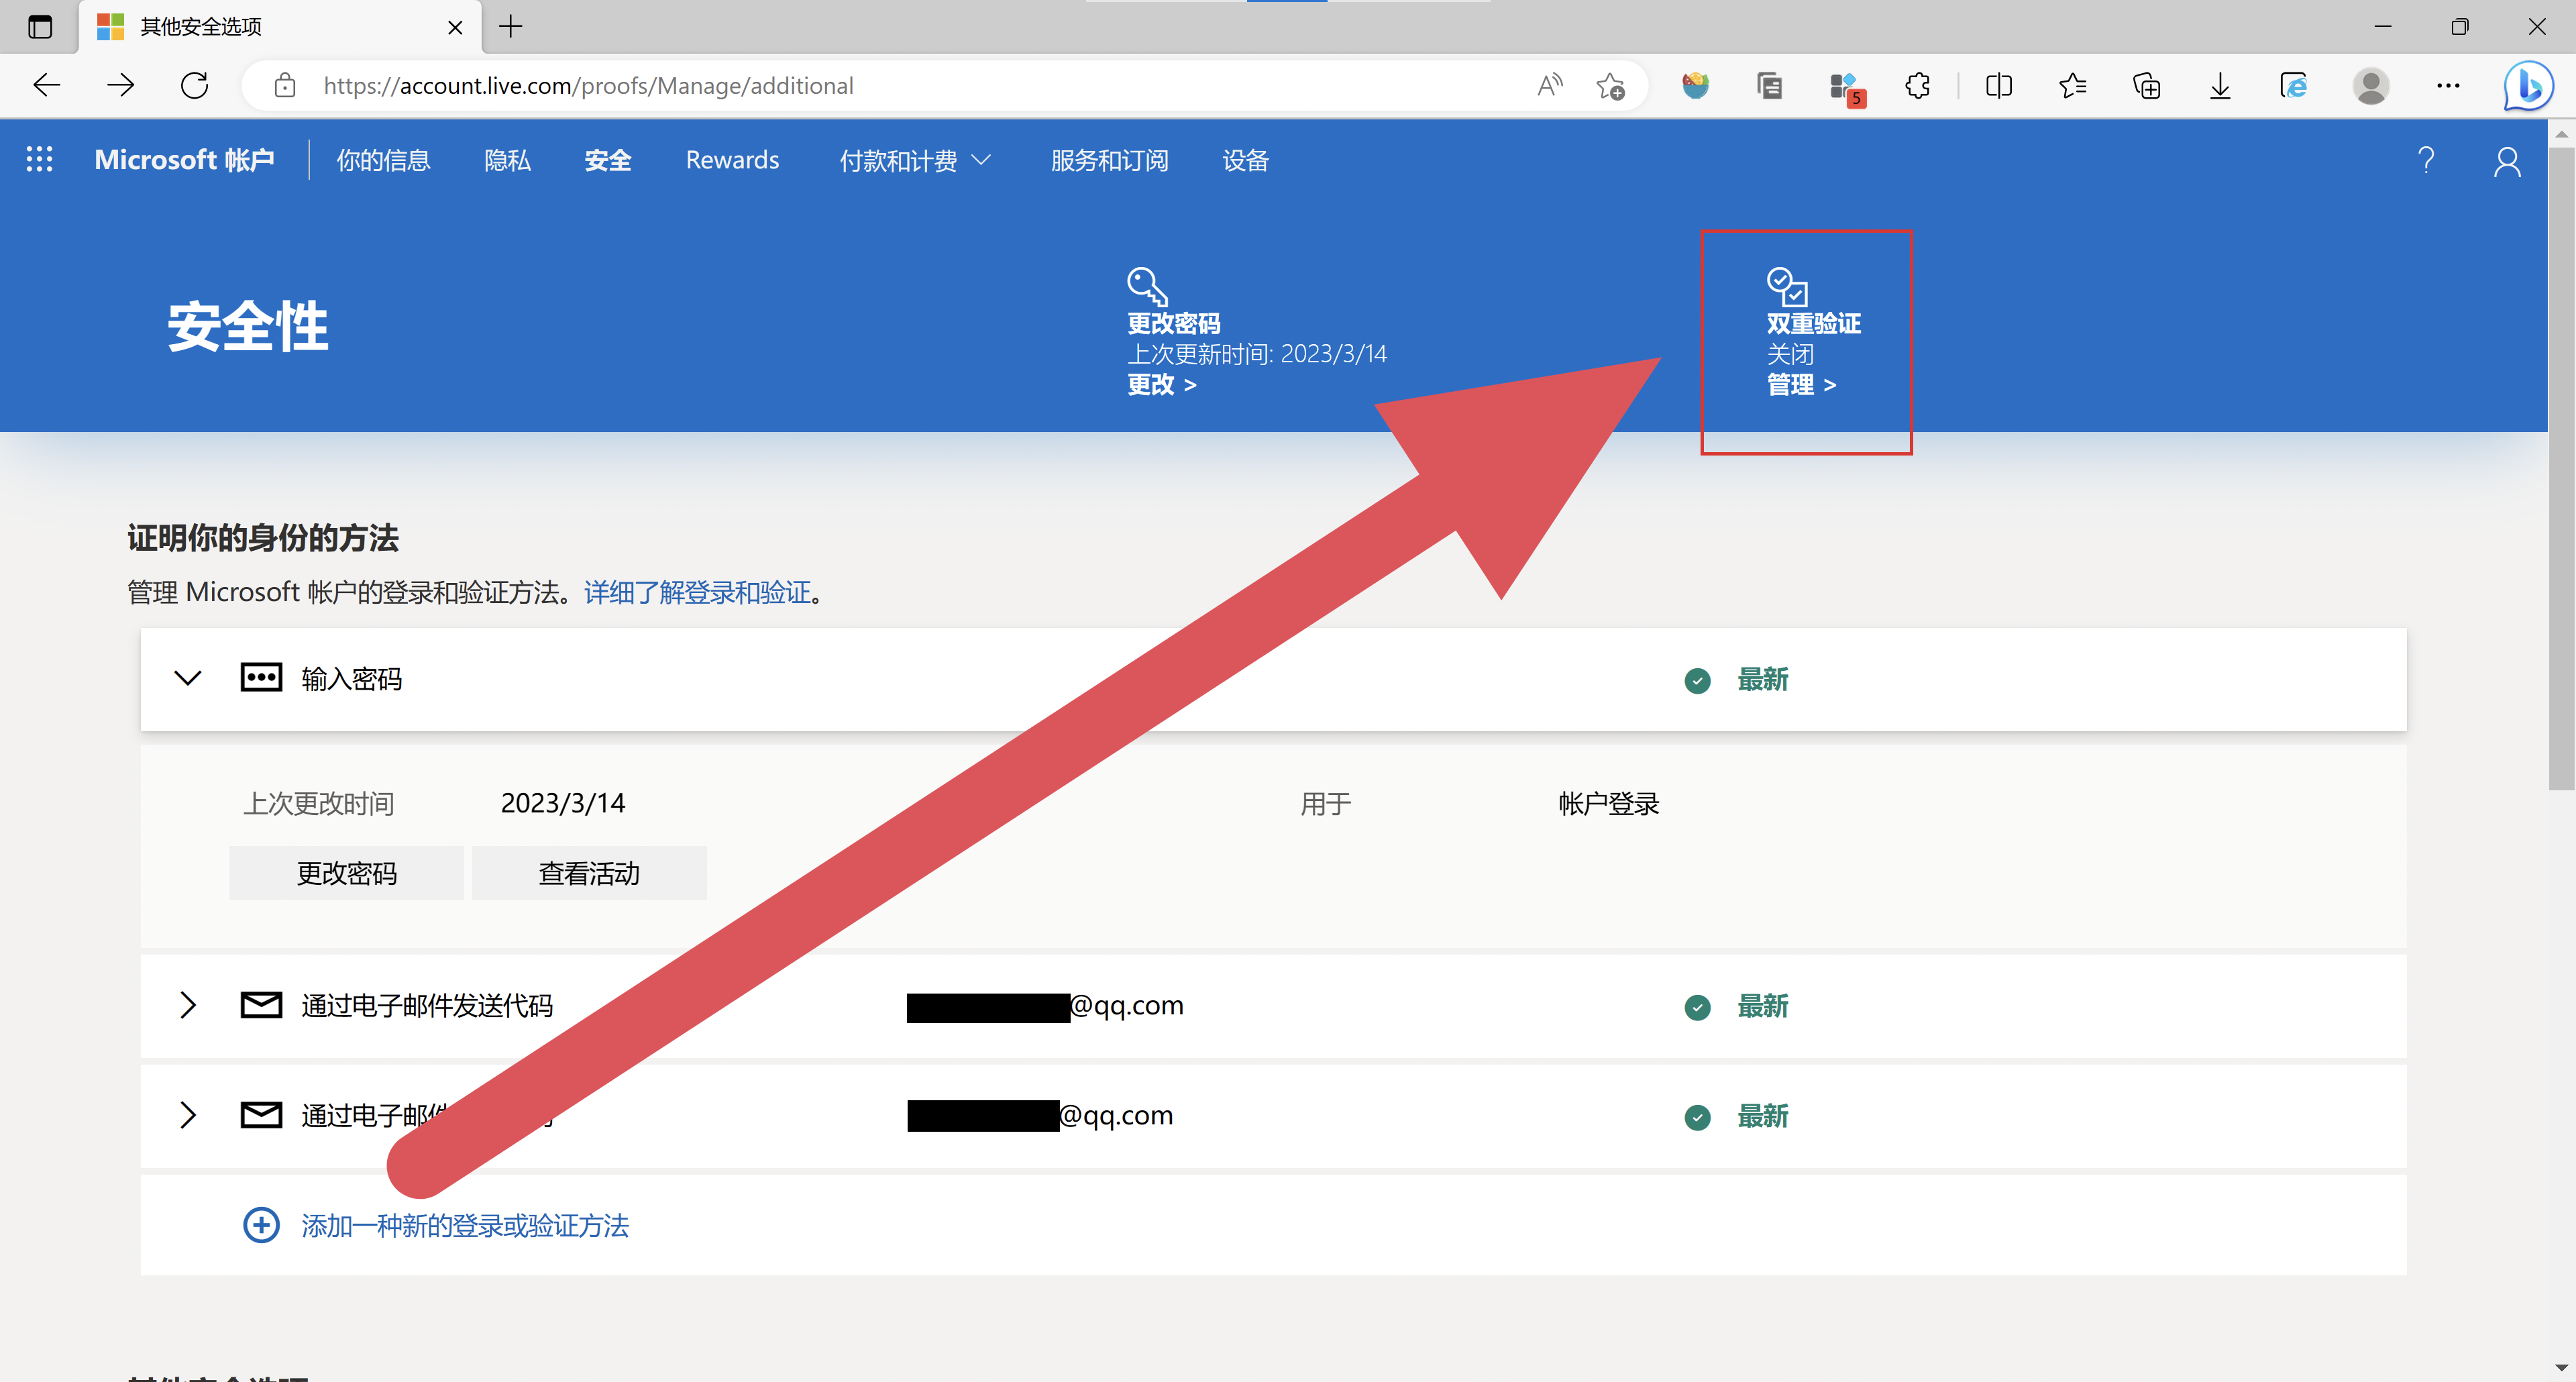Screen dimensions: 2576x1382
Task: Click the help question mark icon
Action: tap(2425, 160)
